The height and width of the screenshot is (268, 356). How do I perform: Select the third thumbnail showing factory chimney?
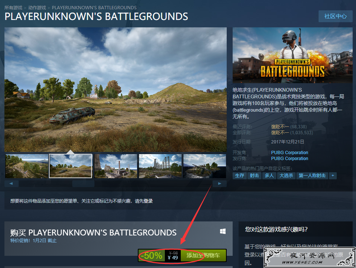point(116,166)
